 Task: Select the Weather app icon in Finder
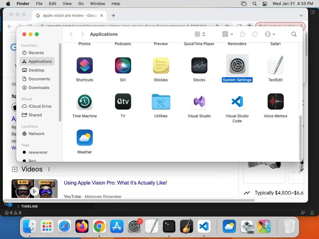click(x=84, y=138)
